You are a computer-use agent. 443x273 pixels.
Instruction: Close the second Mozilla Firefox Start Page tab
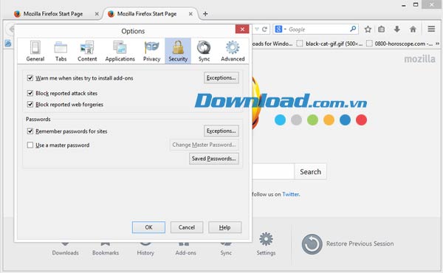[190, 14]
